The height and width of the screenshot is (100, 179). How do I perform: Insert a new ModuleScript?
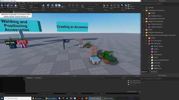131,8
